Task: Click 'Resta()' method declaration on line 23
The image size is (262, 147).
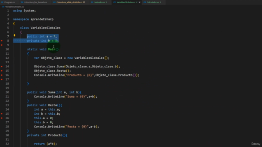Action: click(54, 105)
